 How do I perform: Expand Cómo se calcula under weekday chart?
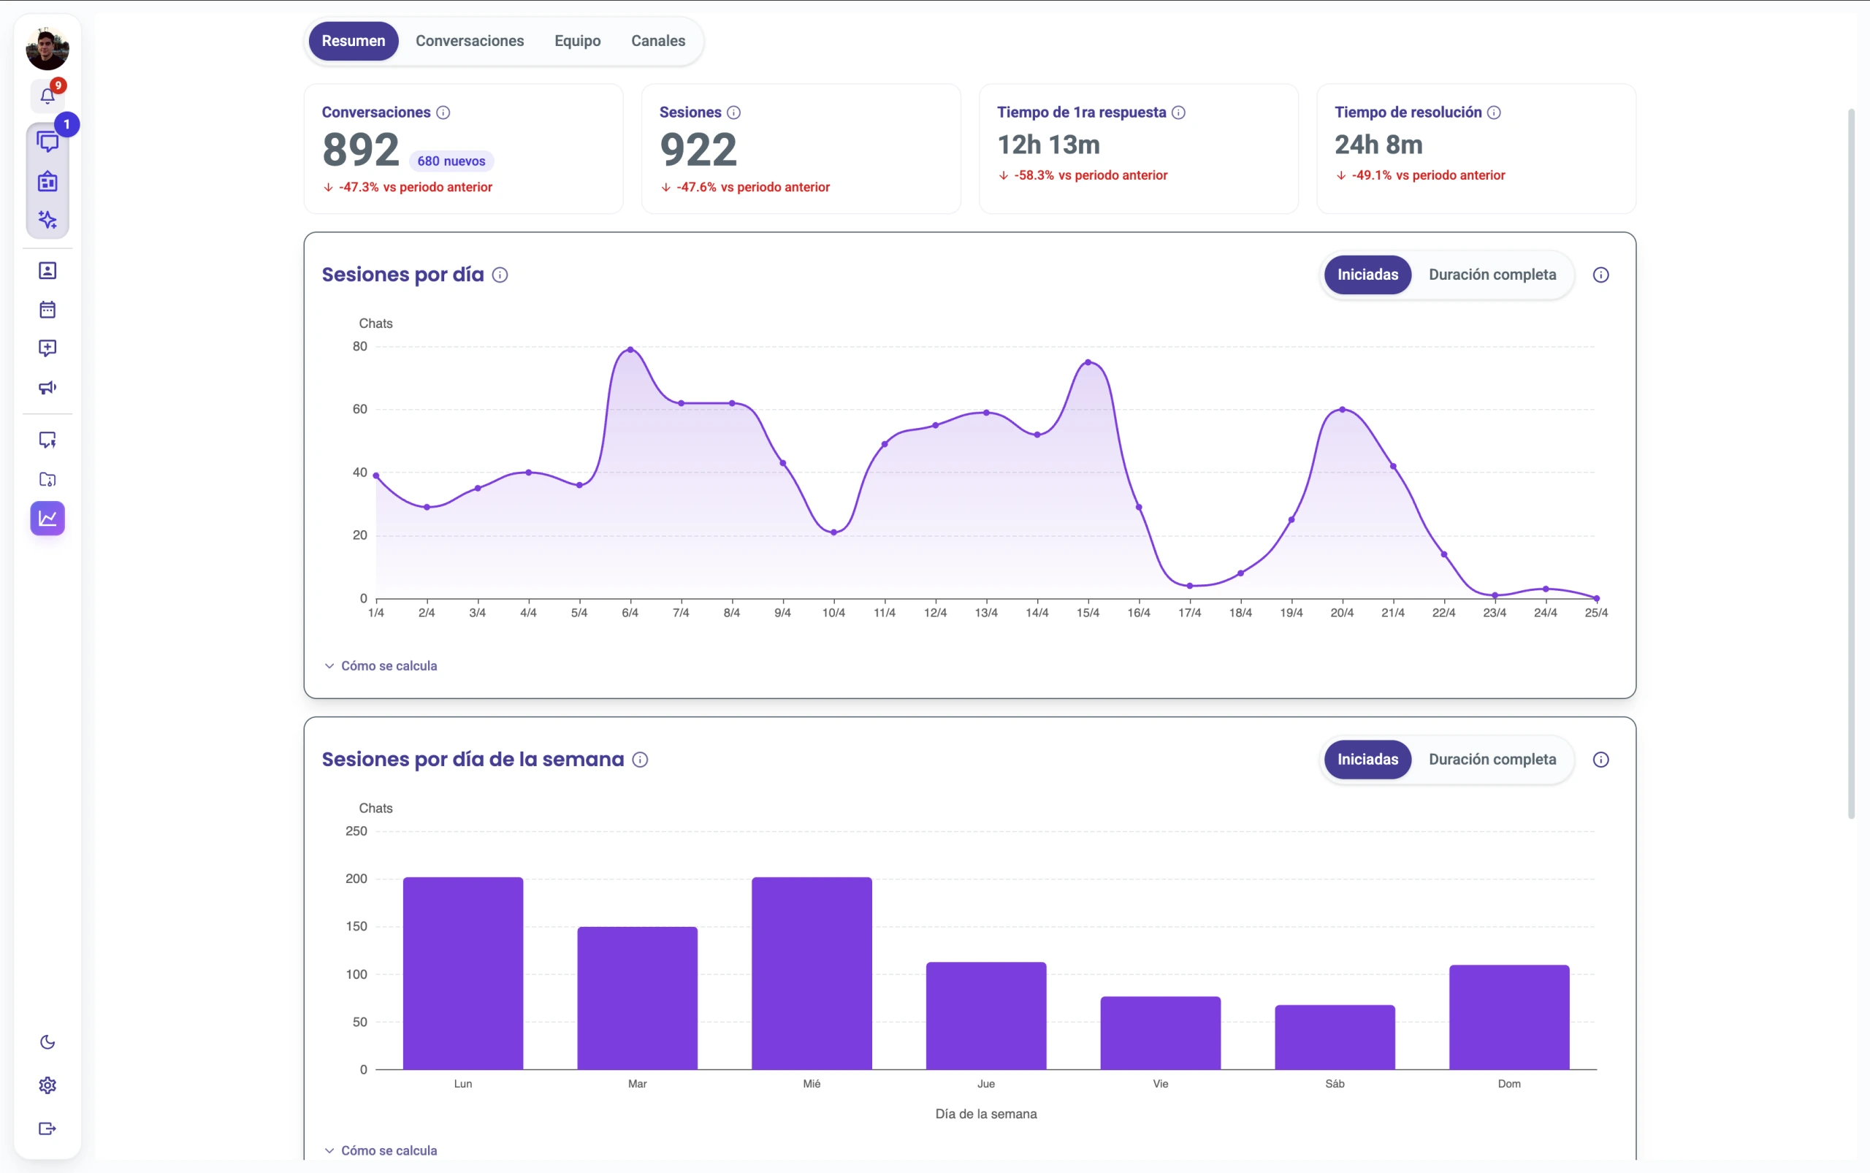[x=380, y=1151]
